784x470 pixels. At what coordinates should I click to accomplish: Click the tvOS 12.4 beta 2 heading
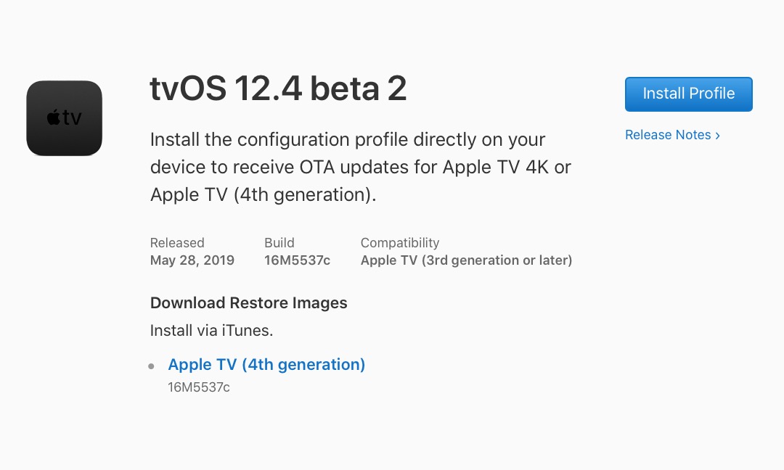pyautogui.click(x=278, y=88)
